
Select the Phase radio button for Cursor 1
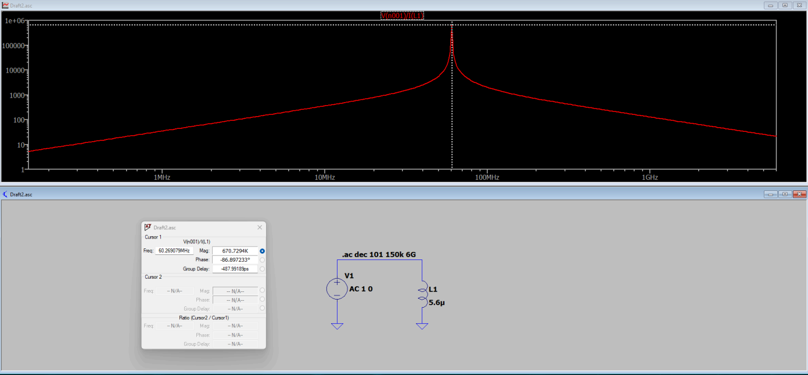(262, 259)
